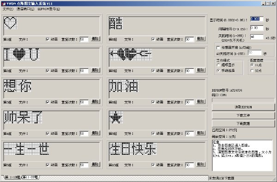Toggle the 动画 checkbox for group 2

click(48, 71)
